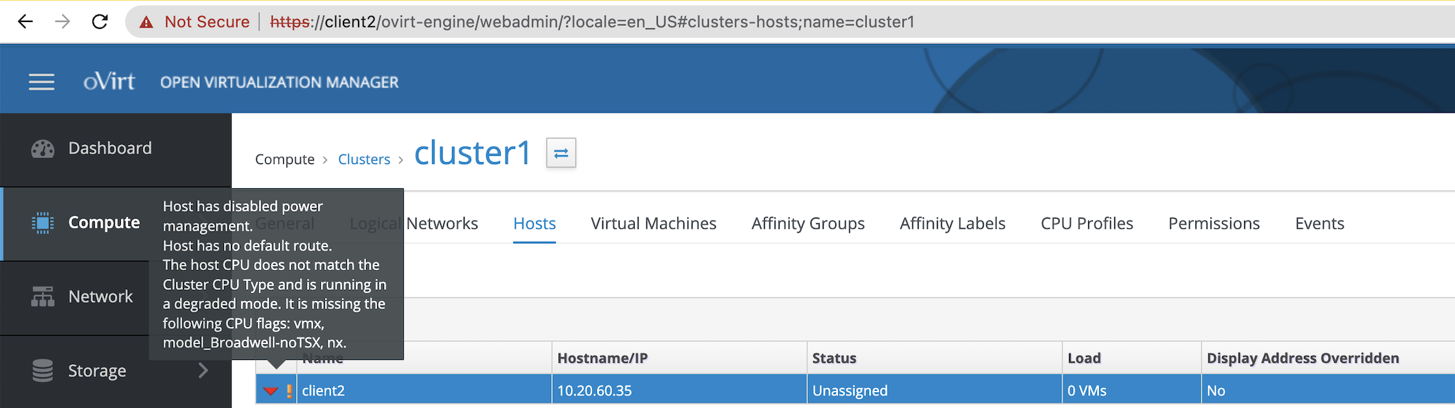Click the Not Secure warning icon
Screen dimensions: 1455x408
click(x=146, y=22)
